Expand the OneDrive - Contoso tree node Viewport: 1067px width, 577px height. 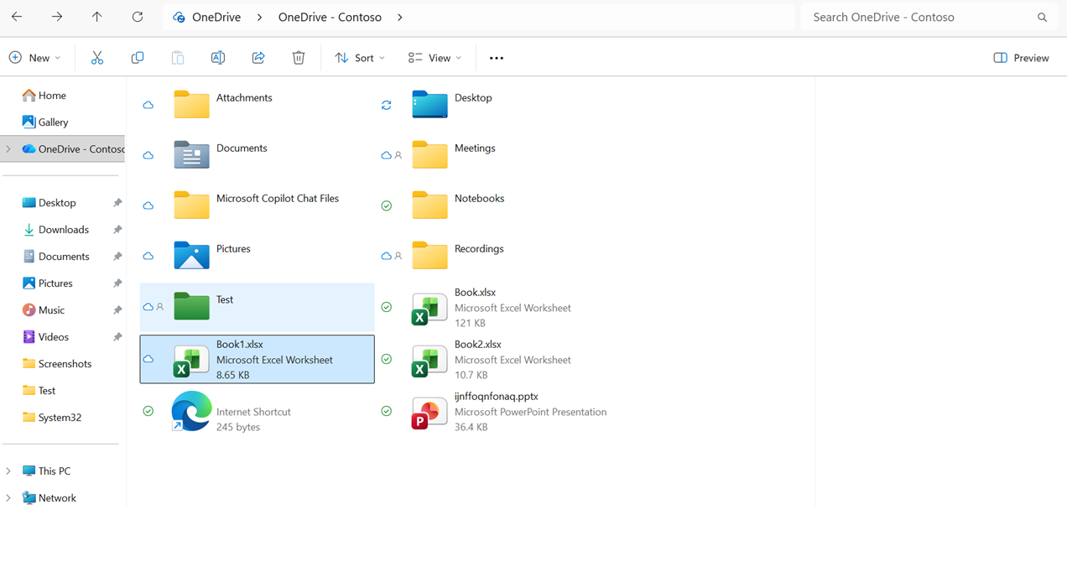(x=8, y=149)
